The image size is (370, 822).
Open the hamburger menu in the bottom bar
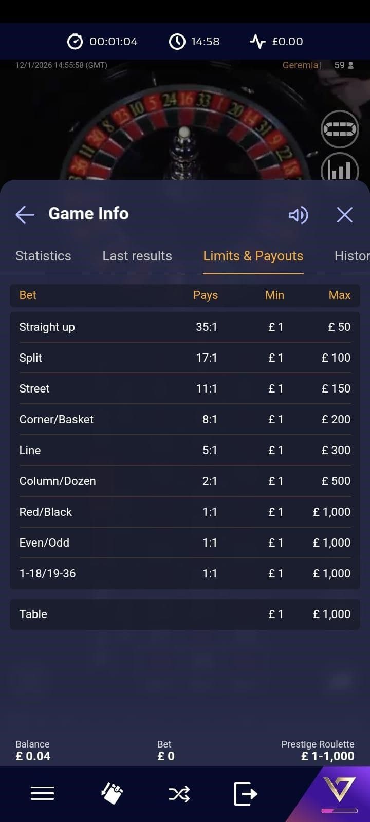pyautogui.click(x=42, y=793)
